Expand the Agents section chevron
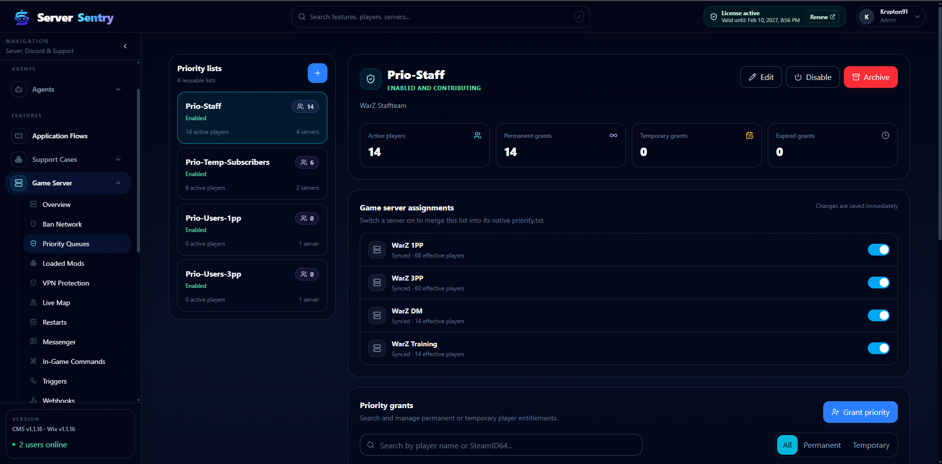Screen dimensions: 942x464 pos(118,89)
